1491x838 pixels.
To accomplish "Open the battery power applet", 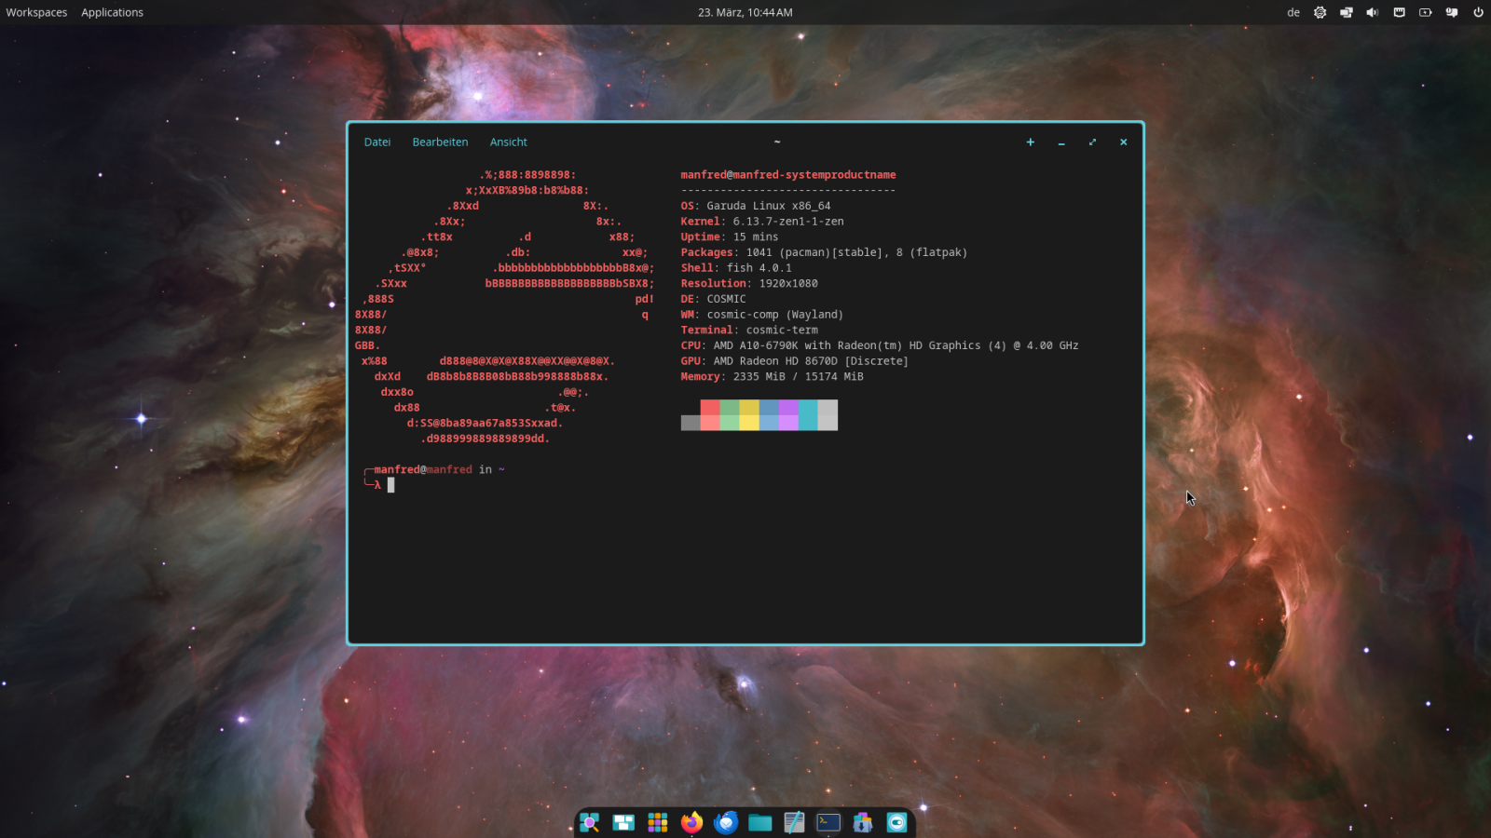I will coord(1425,12).
